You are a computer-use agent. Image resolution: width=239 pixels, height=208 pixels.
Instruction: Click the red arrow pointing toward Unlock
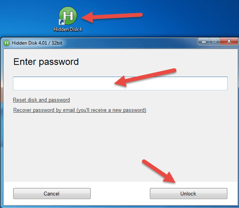click(159, 171)
